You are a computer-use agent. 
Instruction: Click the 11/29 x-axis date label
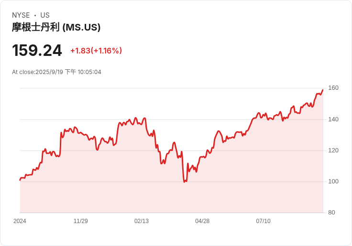click(81, 221)
